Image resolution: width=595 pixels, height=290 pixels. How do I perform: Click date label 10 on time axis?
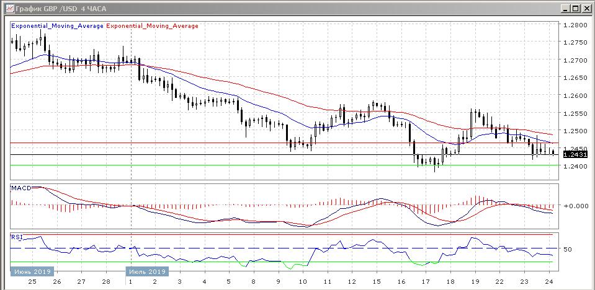tap(303, 282)
